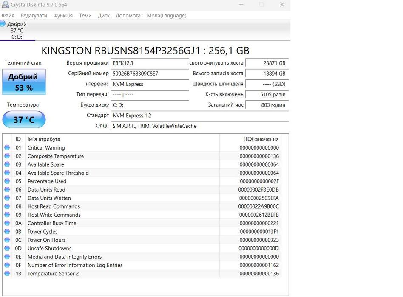The height and width of the screenshot is (297, 403).
Task: Select the Data Units Written attribute name
Action: tap(49, 198)
